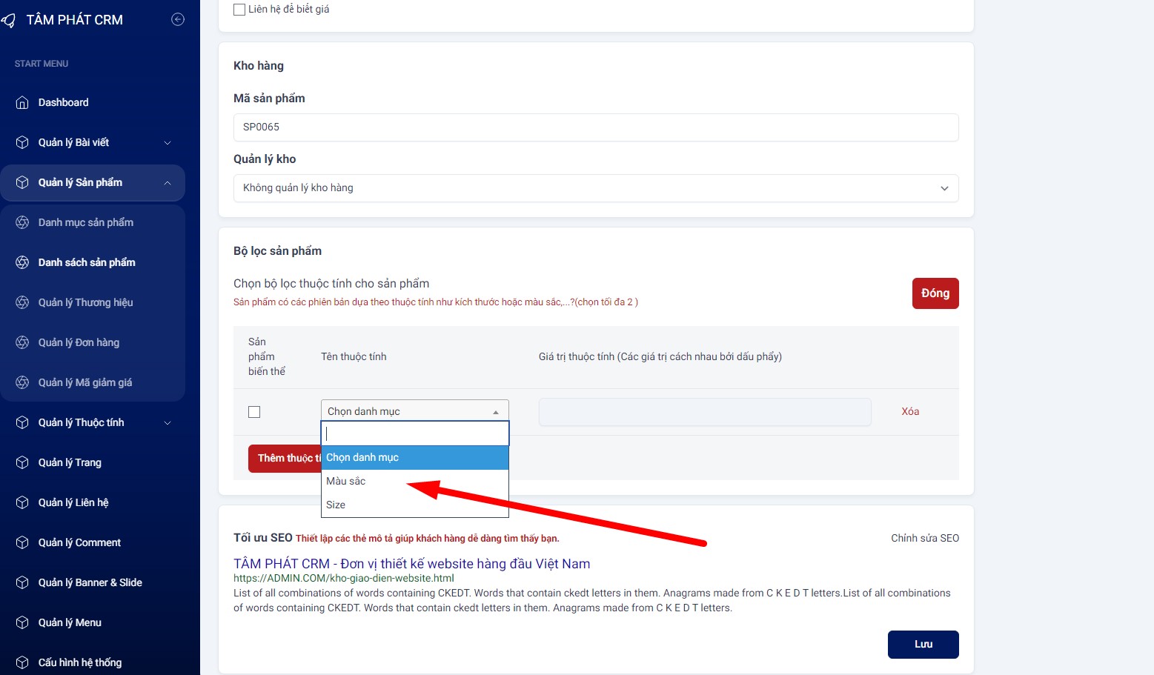Tick the Liên hệ để biết giá checkbox
Screen dimensions: 1154x675
(x=239, y=10)
